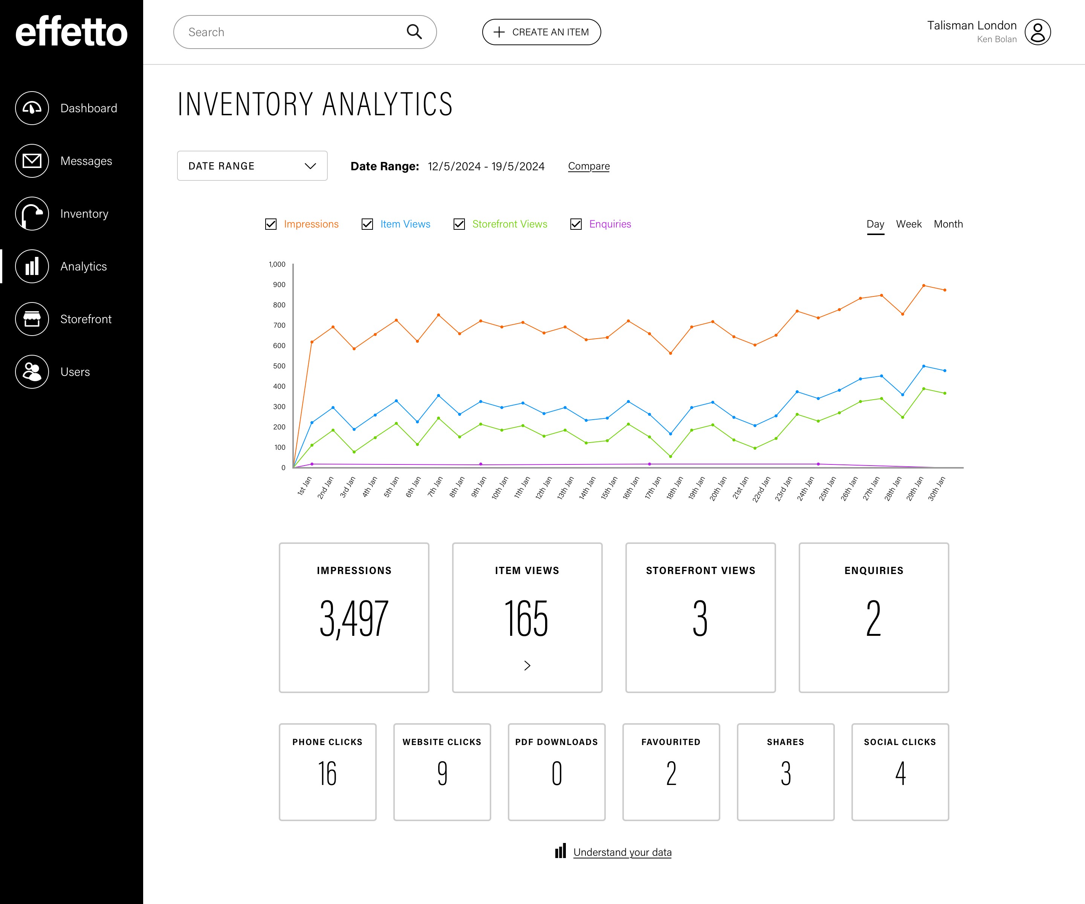Viewport: 1085px width, 904px height.
Task: Click the bar chart icon beside Understand your data
Action: (x=561, y=851)
